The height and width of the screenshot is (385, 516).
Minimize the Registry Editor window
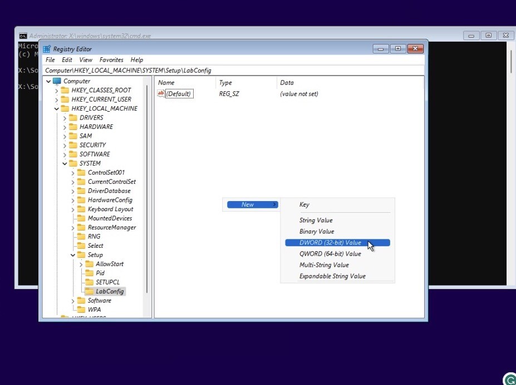(381, 49)
